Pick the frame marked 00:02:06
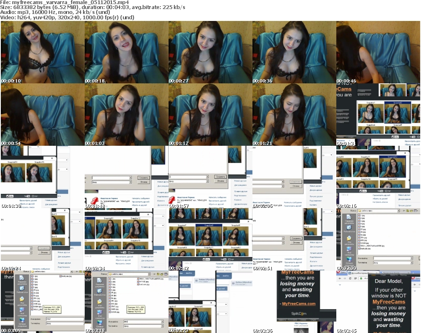Image resolution: width=421 pixels, height=333 pixels. 294,177
